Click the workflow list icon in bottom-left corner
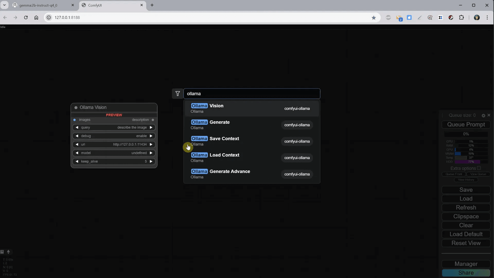The height and width of the screenshot is (278, 494). click(2, 252)
